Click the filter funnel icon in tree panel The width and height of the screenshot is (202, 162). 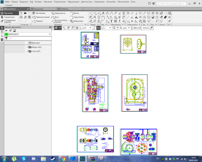tap(6, 39)
